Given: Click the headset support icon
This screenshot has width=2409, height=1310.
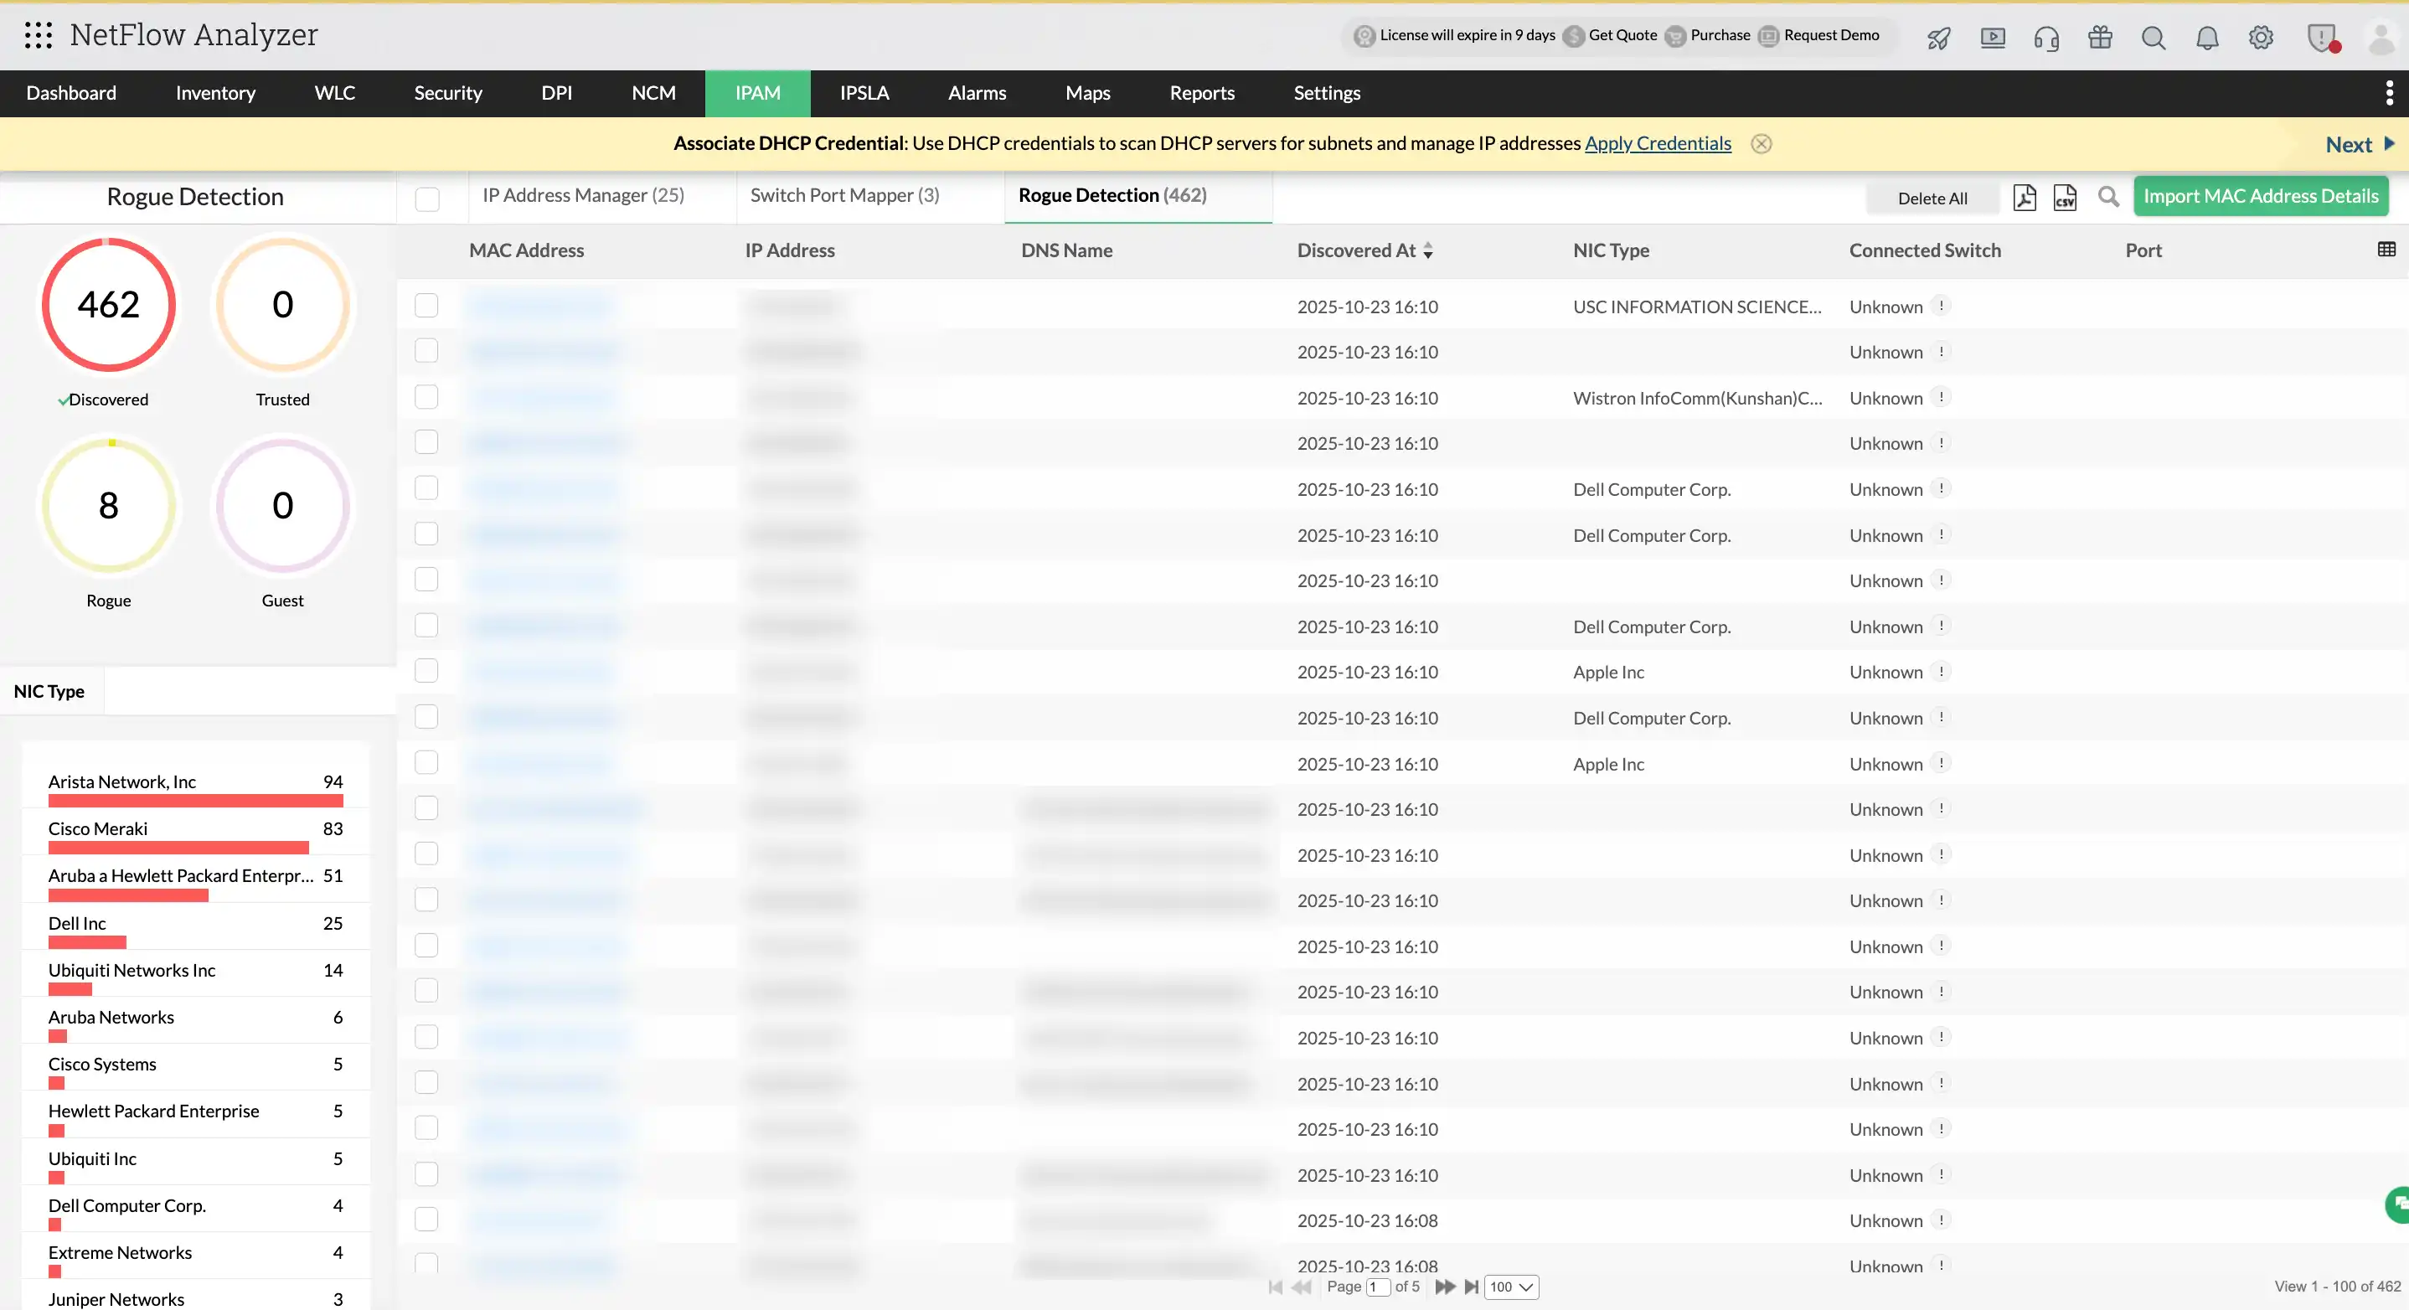Looking at the screenshot, I should (2046, 38).
